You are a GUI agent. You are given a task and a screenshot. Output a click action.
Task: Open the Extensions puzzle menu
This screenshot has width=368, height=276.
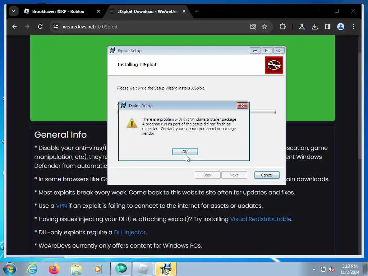point(282,27)
